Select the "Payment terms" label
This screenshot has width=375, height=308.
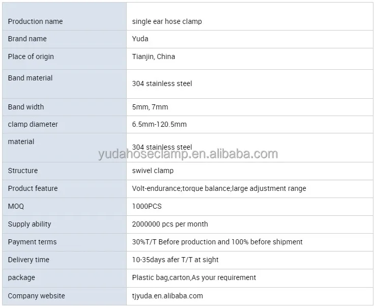click(33, 242)
